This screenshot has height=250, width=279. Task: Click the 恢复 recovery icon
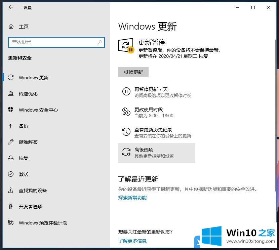11,158
